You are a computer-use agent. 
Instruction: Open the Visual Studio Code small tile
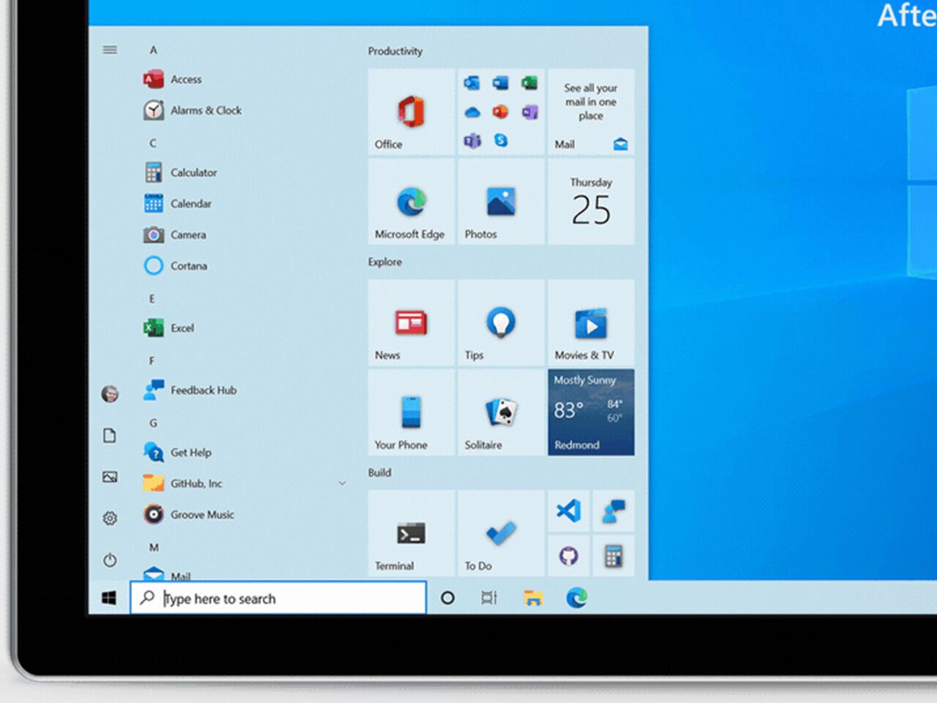click(x=569, y=510)
